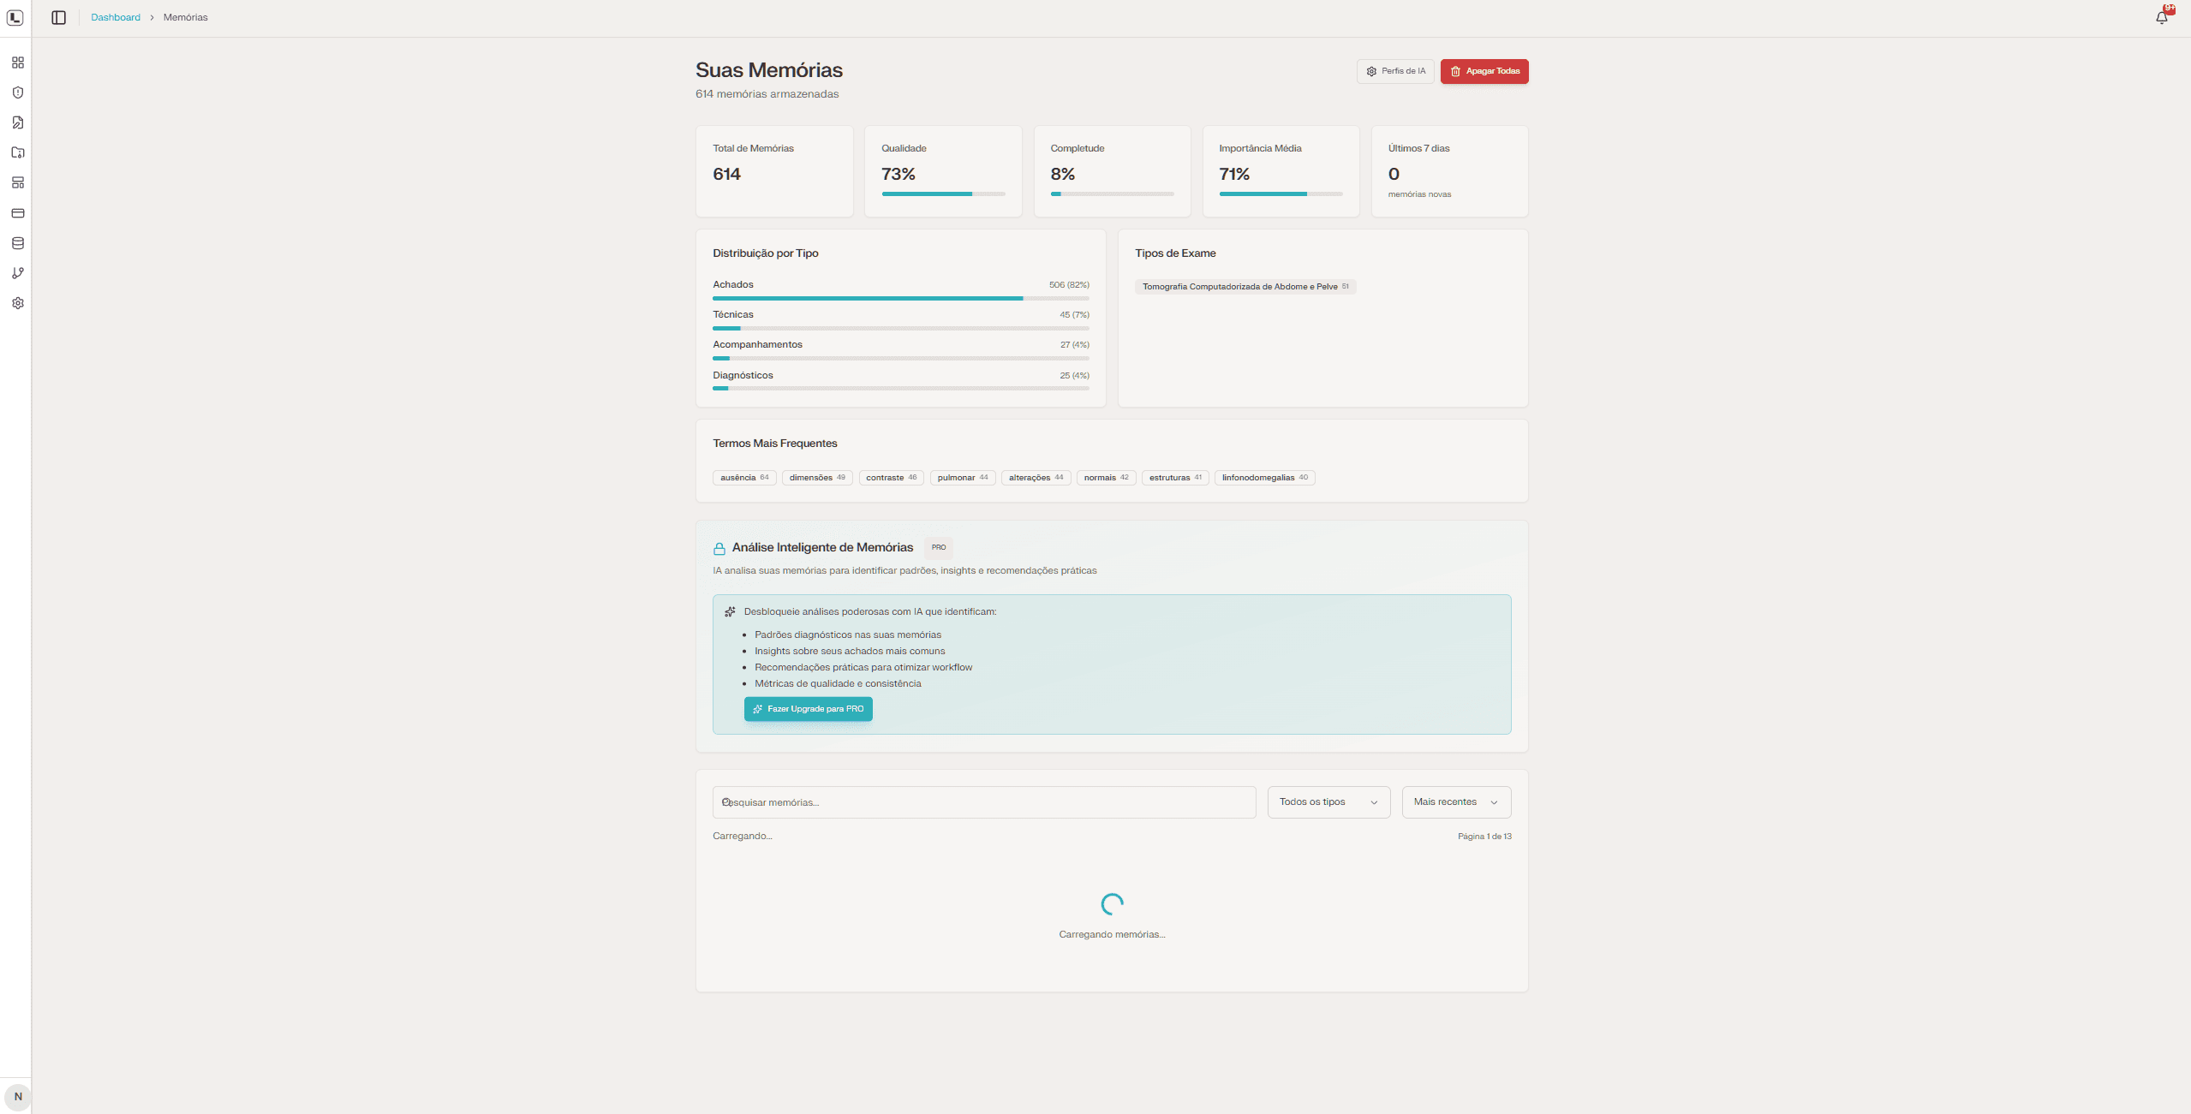Open the user avatar N menu

18,1096
